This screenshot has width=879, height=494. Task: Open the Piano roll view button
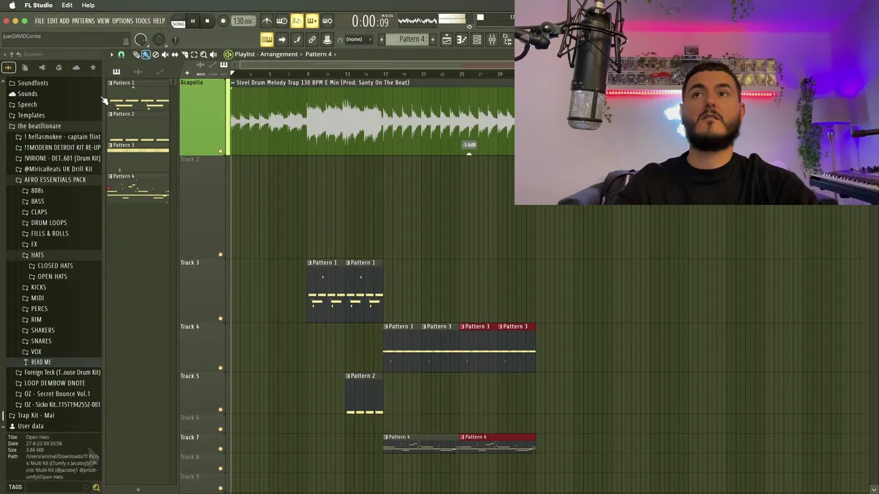coord(461,40)
